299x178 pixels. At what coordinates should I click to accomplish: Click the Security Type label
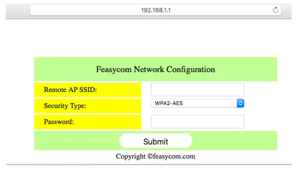tap(65, 106)
